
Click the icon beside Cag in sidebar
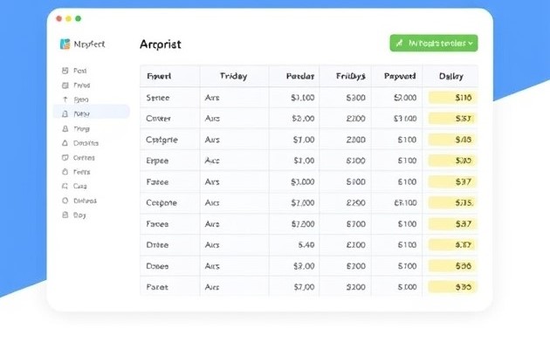65,186
